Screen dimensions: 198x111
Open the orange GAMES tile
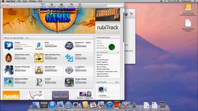click(11, 95)
